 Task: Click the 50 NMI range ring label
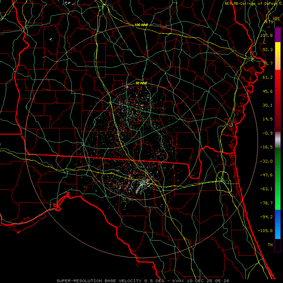click(141, 83)
